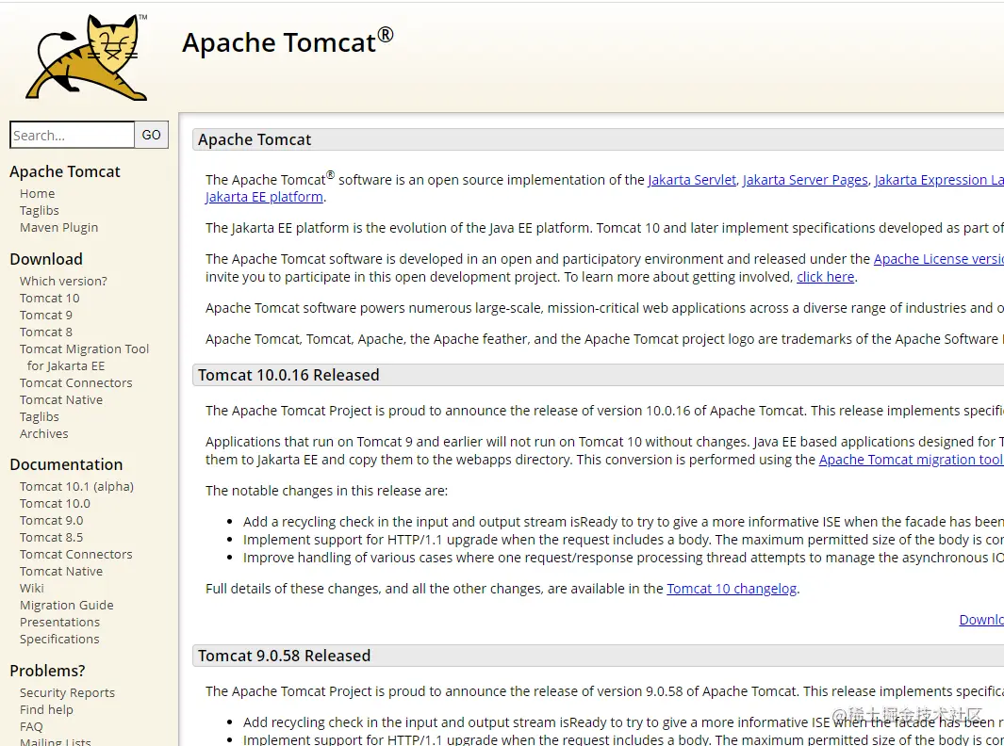Open Tomcat 10.1 (alpha) documentation
Viewport: 1004px width, 746px height.
coord(76,486)
